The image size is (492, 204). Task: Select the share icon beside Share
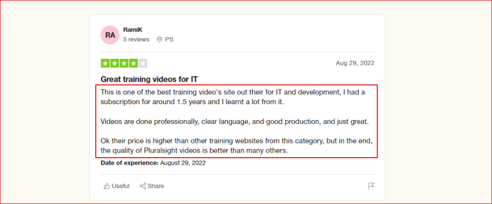(143, 186)
